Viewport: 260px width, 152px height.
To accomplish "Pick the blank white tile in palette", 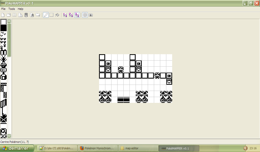I will click(4, 22).
